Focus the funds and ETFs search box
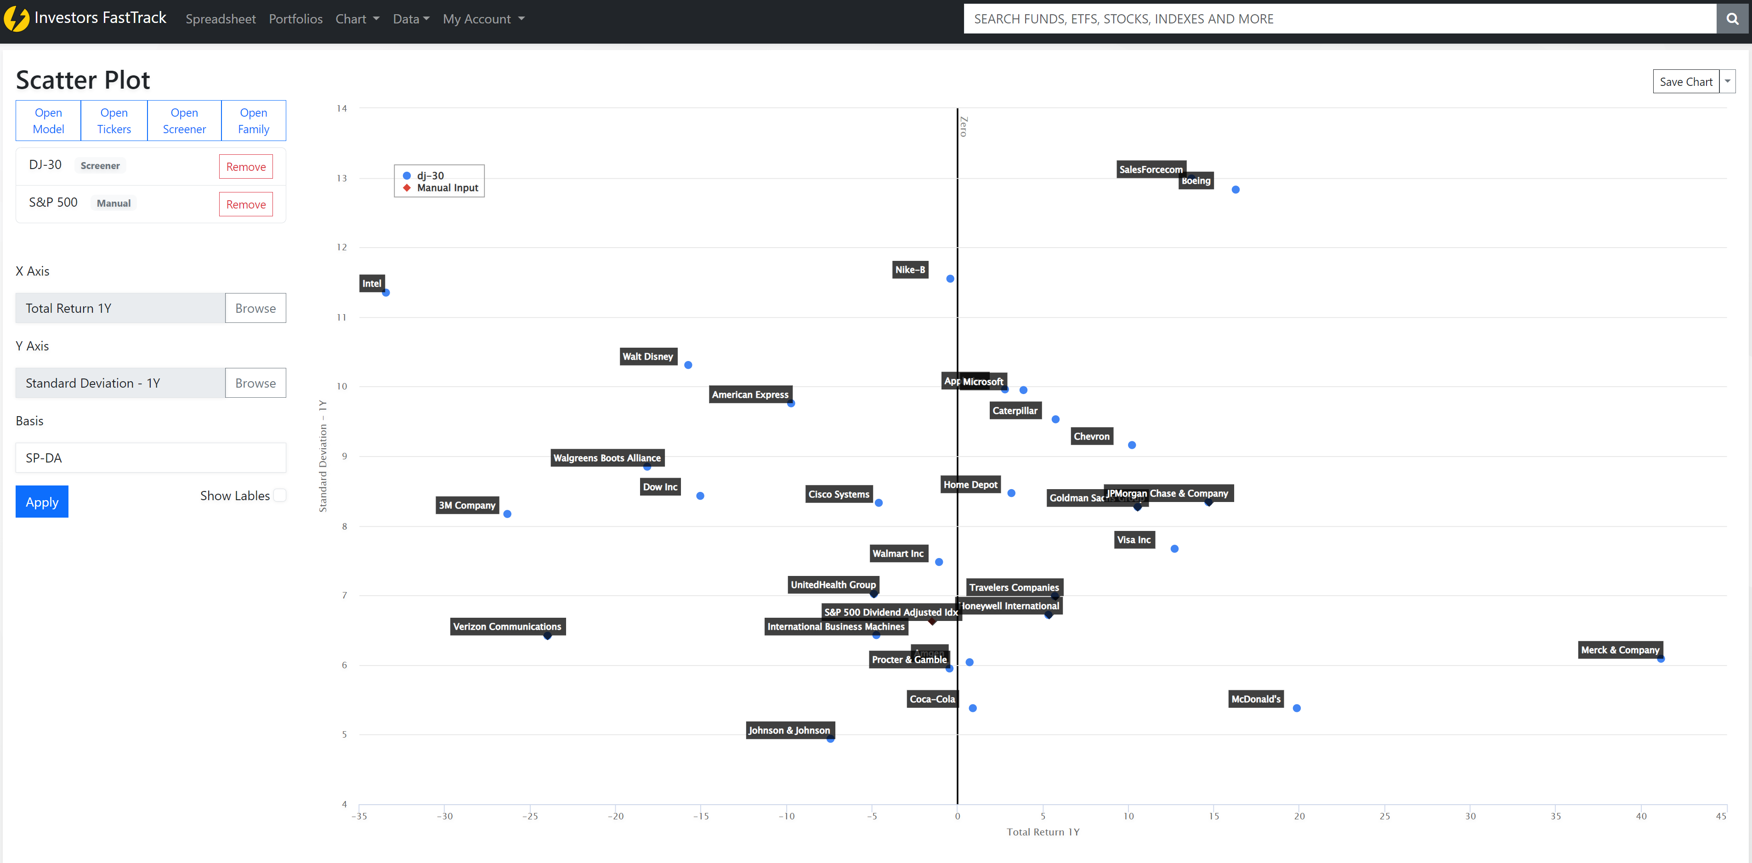This screenshot has width=1752, height=863. click(1340, 19)
